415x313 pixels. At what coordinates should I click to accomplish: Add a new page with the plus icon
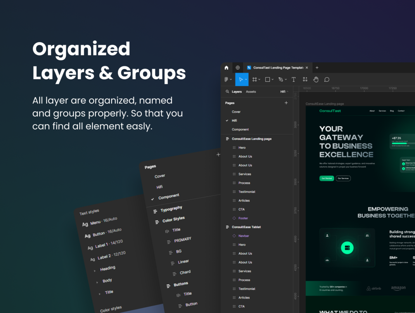(x=286, y=103)
